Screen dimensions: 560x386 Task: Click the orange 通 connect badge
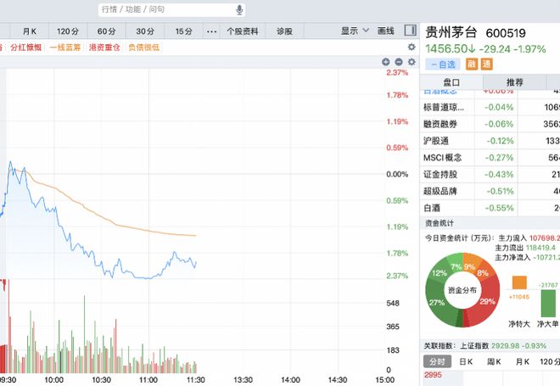[487, 64]
